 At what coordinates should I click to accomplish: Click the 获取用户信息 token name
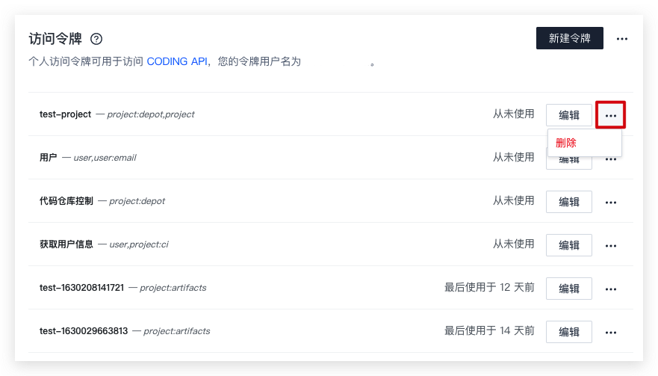[x=66, y=244]
